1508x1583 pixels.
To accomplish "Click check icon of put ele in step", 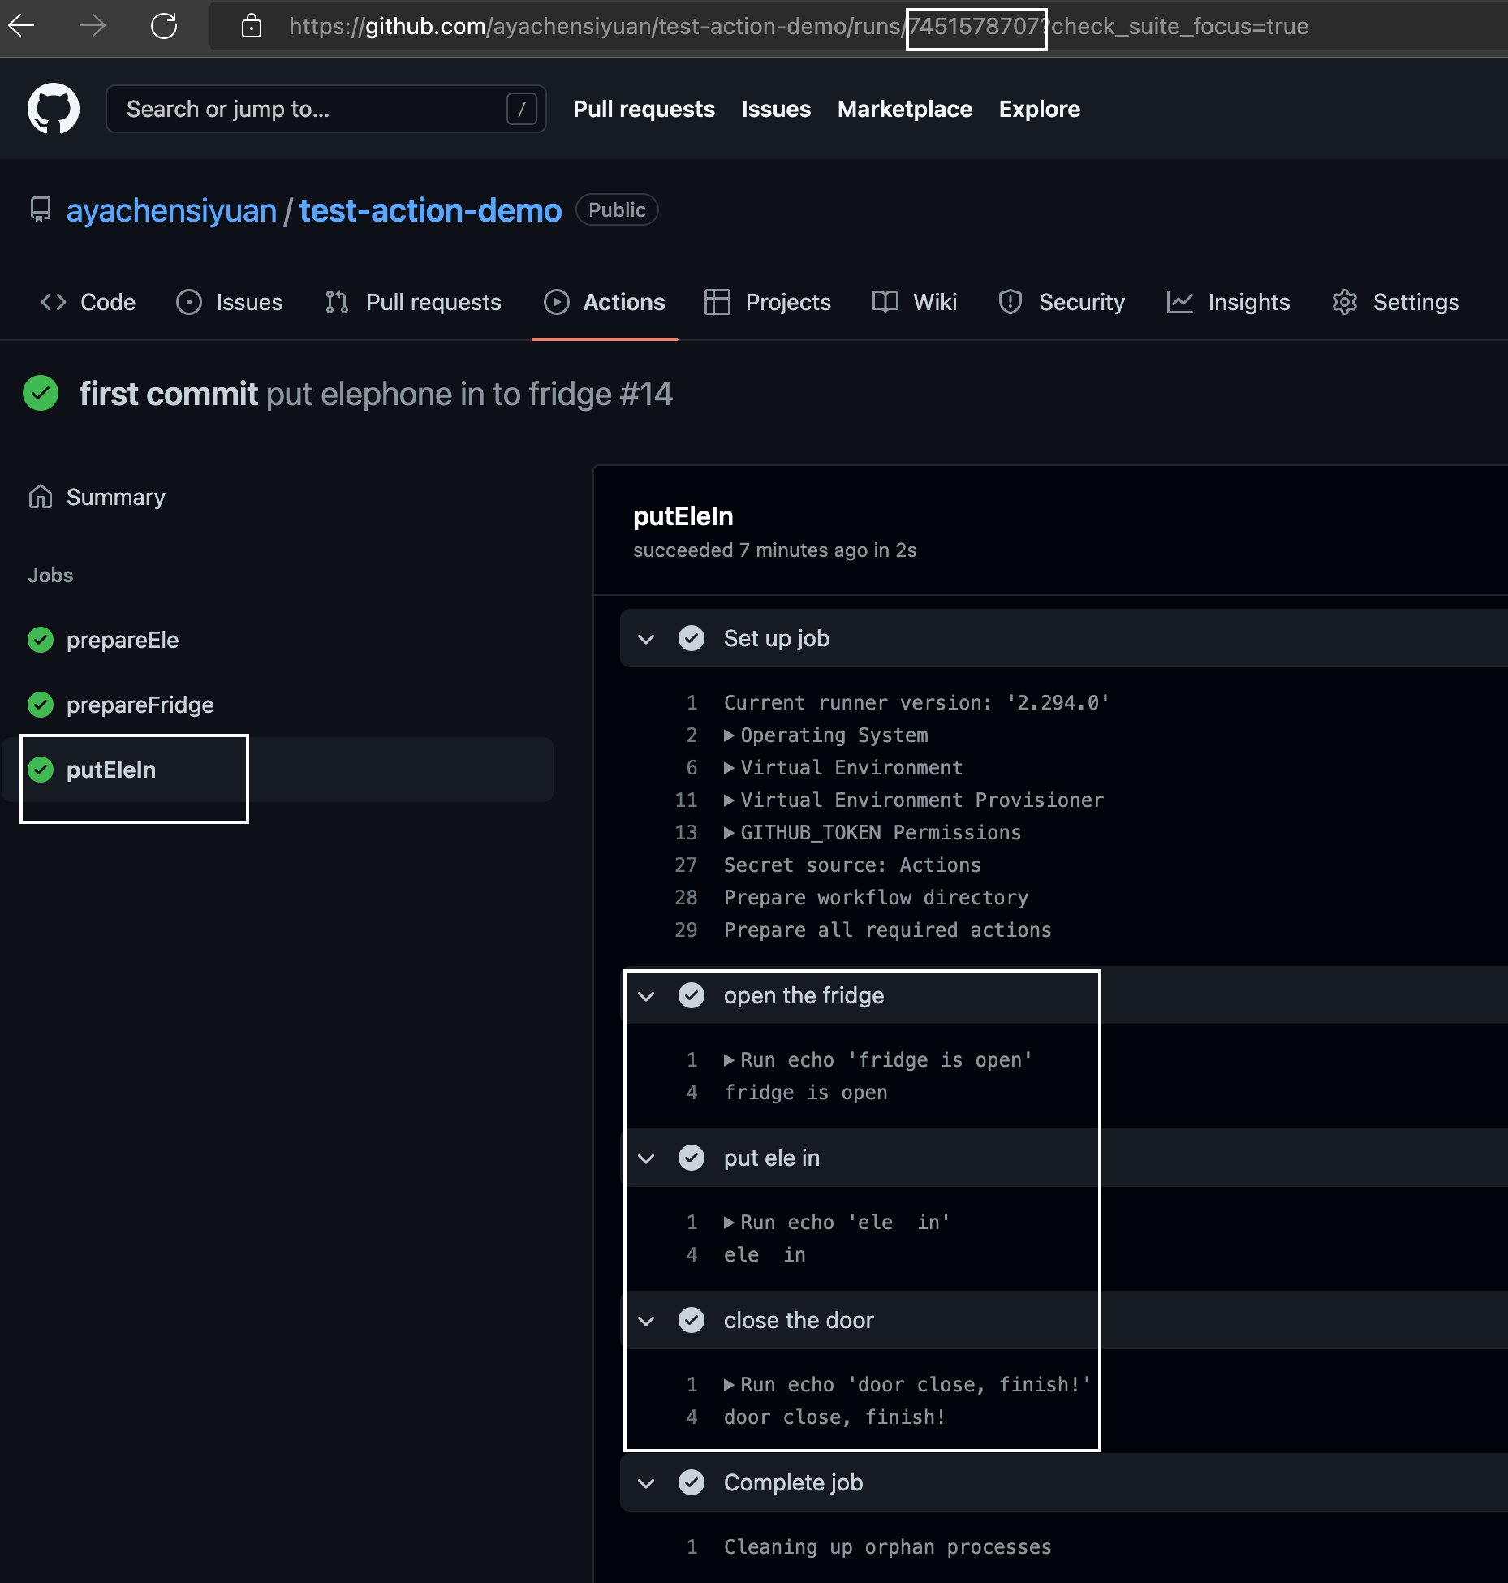I will click(x=692, y=1158).
